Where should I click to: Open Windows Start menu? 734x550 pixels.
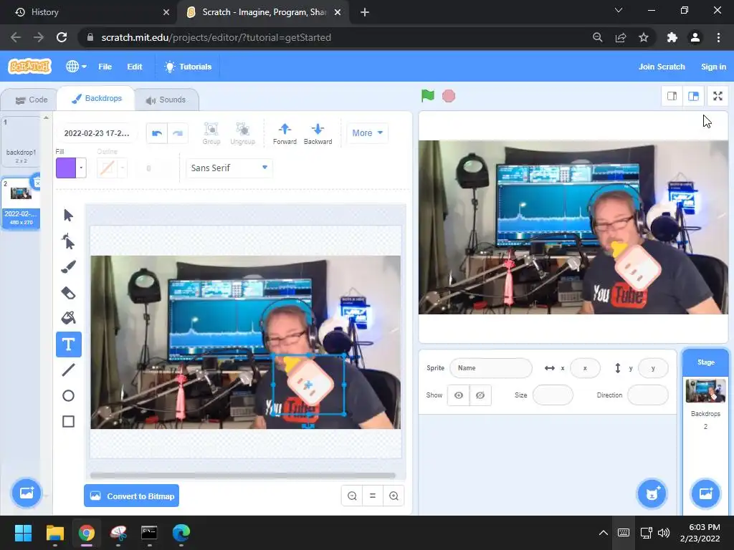[x=23, y=533]
